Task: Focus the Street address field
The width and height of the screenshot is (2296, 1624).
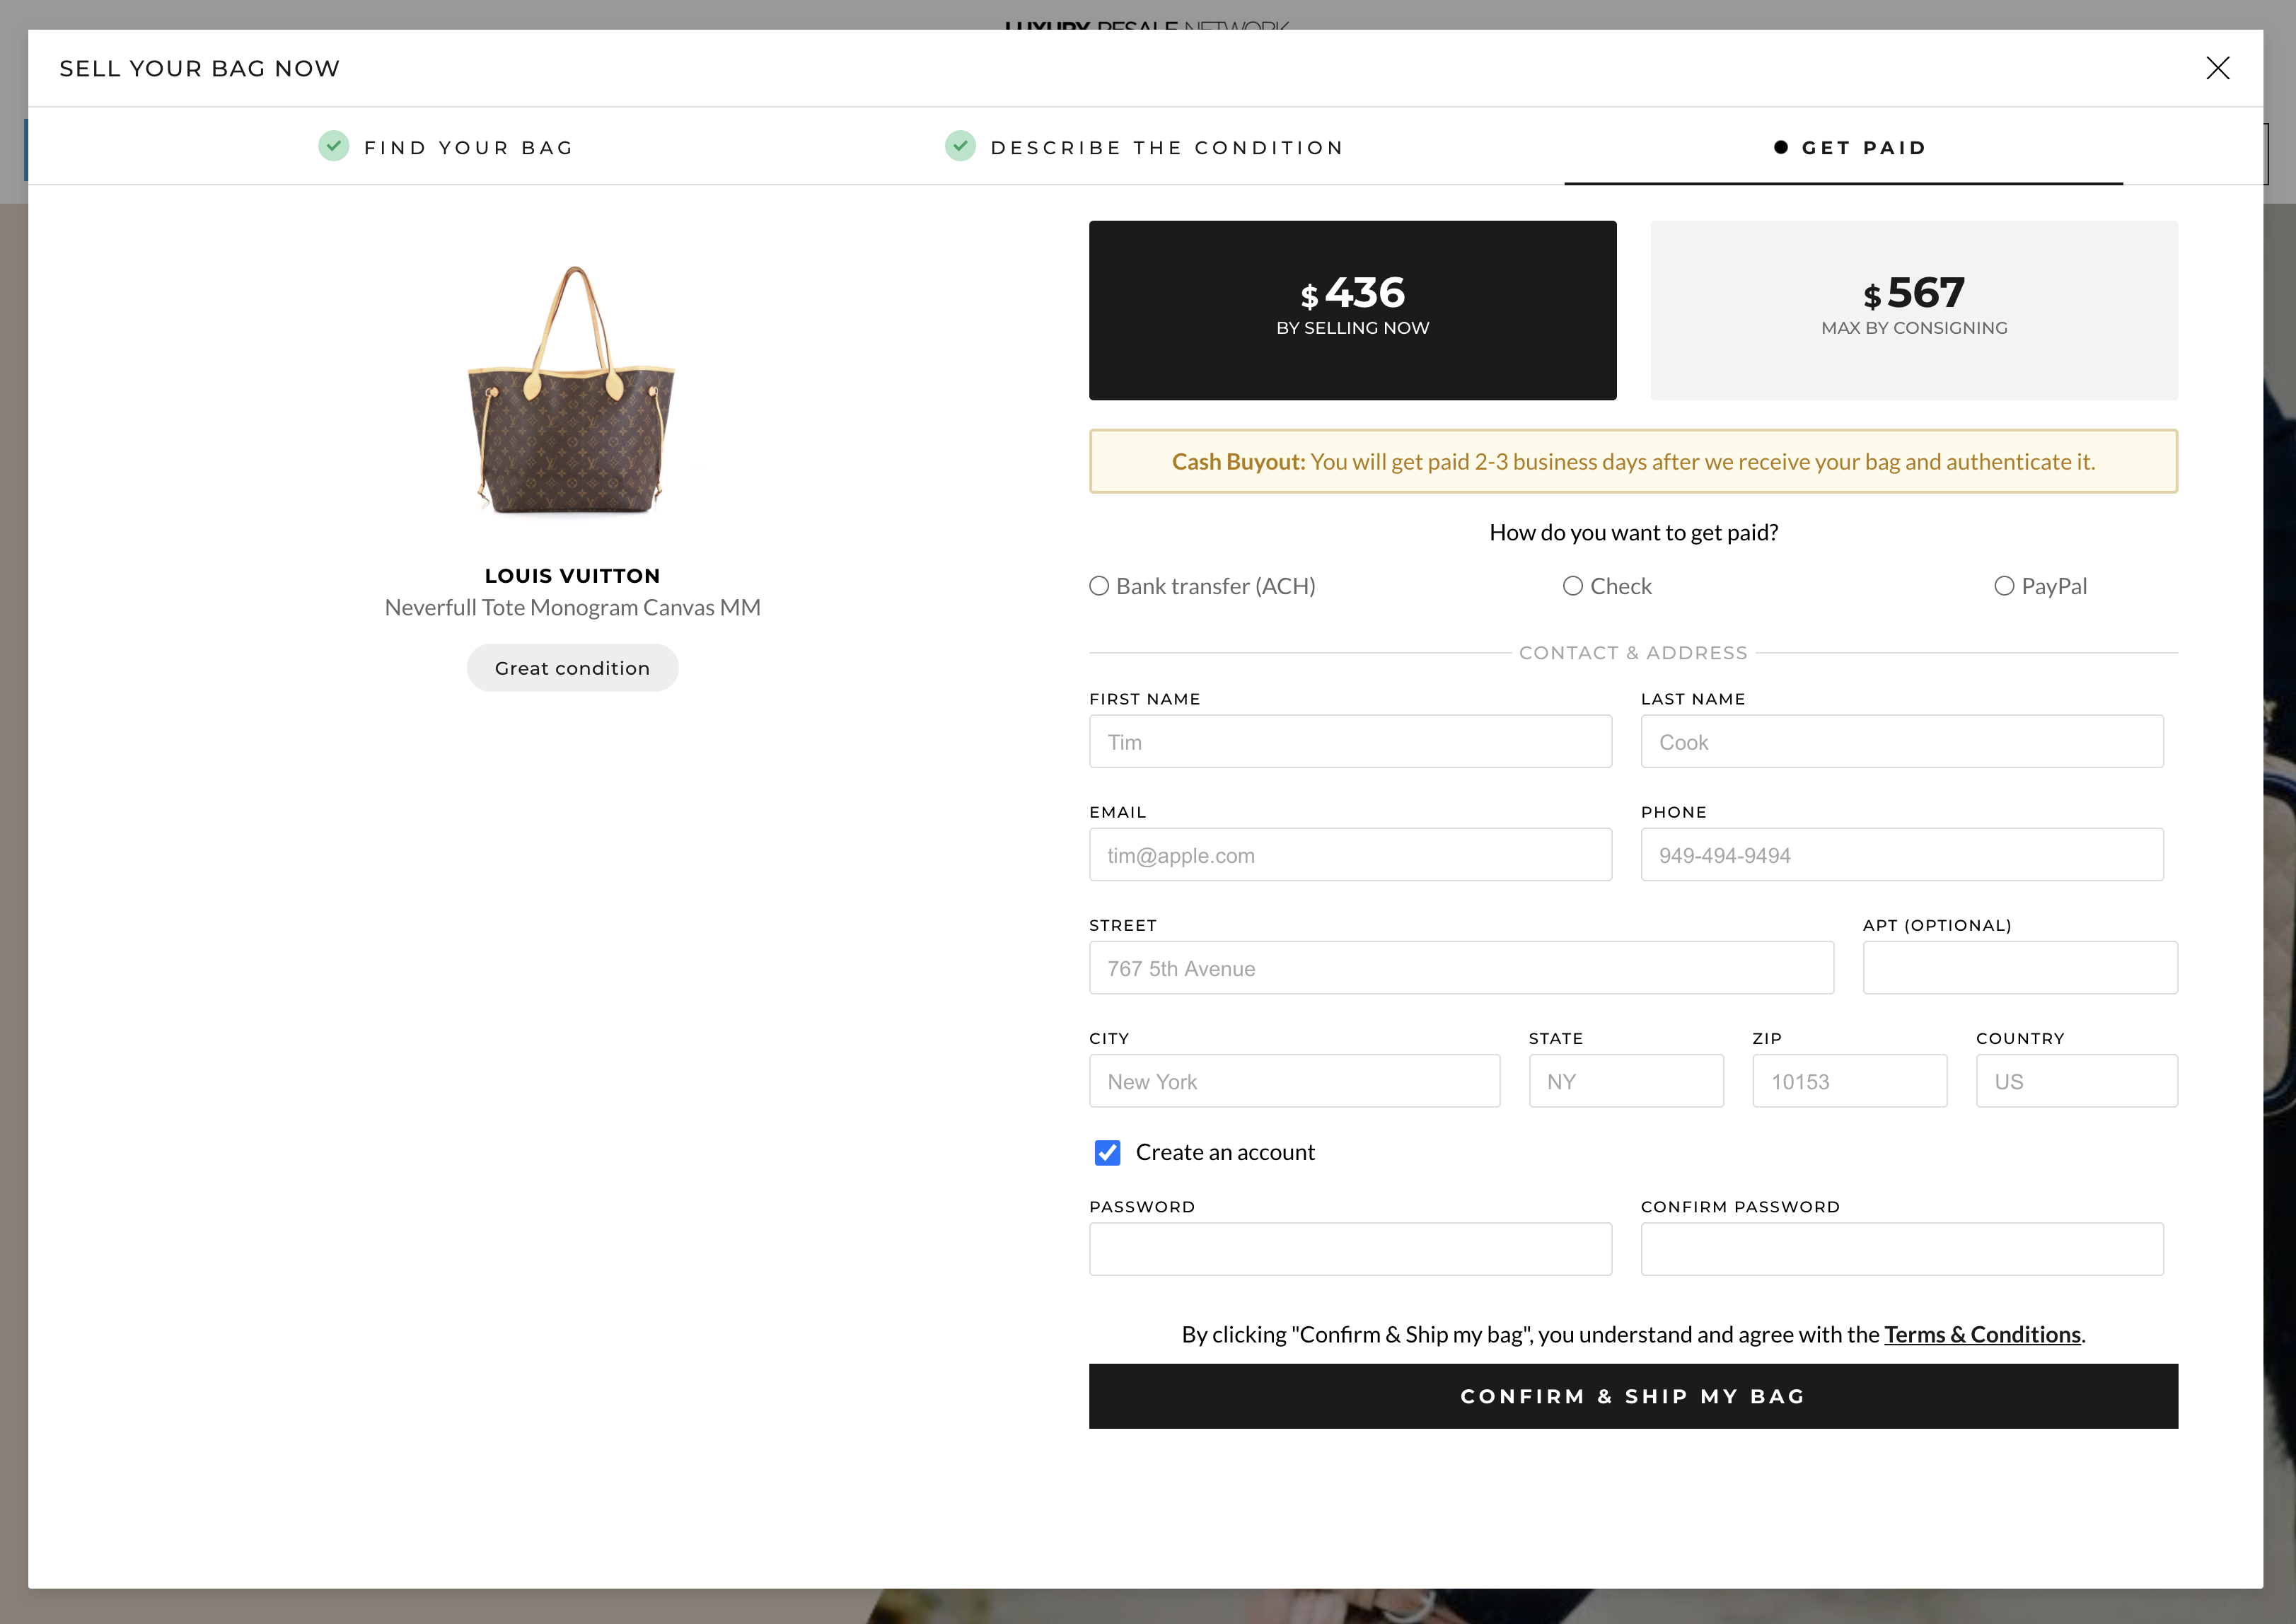Action: [1461, 967]
